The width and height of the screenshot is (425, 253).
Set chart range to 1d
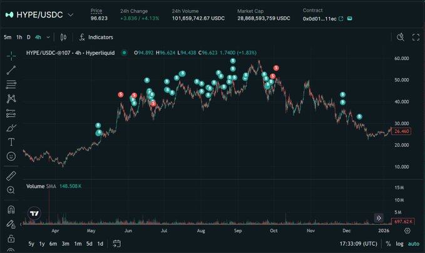click(x=100, y=244)
